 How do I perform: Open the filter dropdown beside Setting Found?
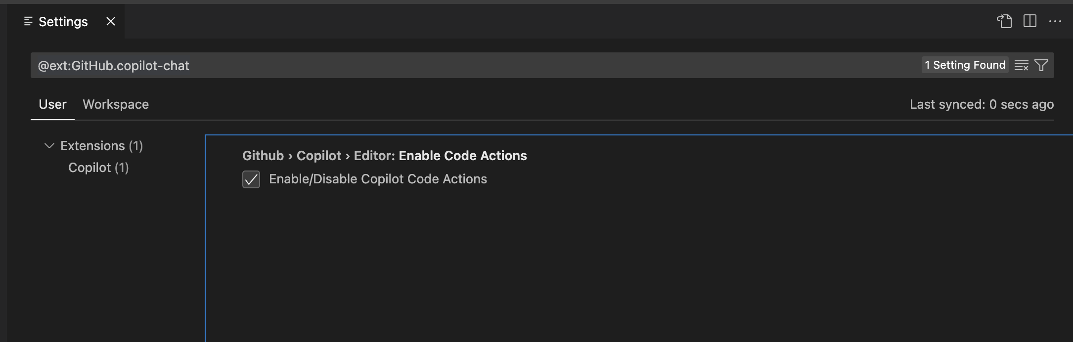pyautogui.click(x=1042, y=65)
